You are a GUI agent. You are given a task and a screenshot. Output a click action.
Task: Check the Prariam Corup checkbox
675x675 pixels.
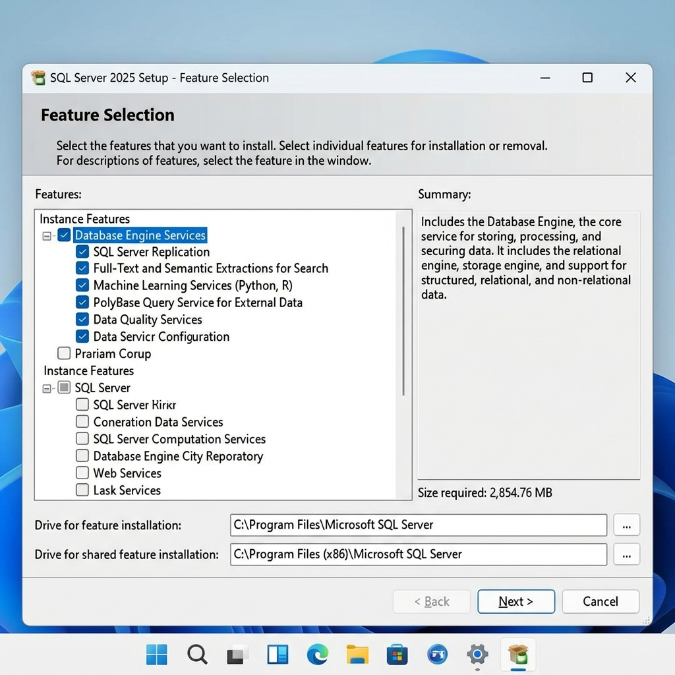[x=64, y=353]
